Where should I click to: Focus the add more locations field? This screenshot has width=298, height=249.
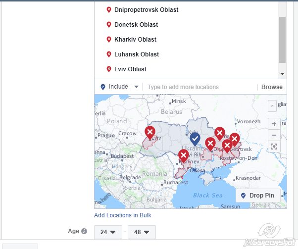(200, 87)
